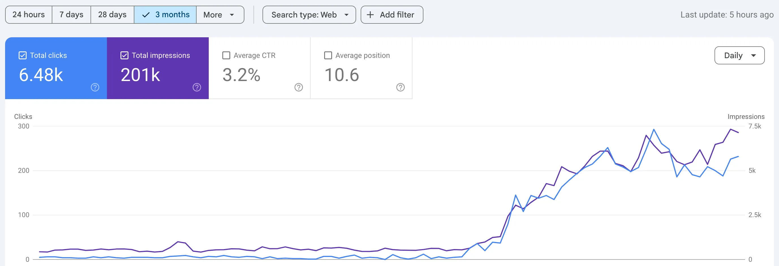The width and height of the screenshot is (779, 266).
Task: Open the Daily interval dropdown
Action: click(x=739, y=55)
